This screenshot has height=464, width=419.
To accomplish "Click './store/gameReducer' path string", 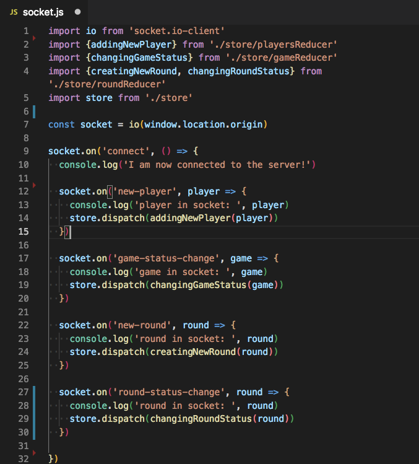I will point(281,58).
